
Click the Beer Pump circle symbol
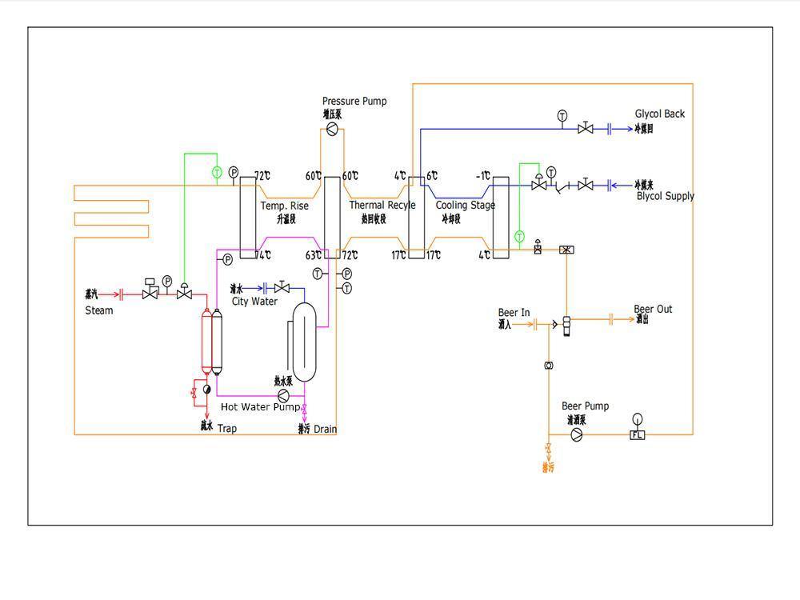(576, 434)
